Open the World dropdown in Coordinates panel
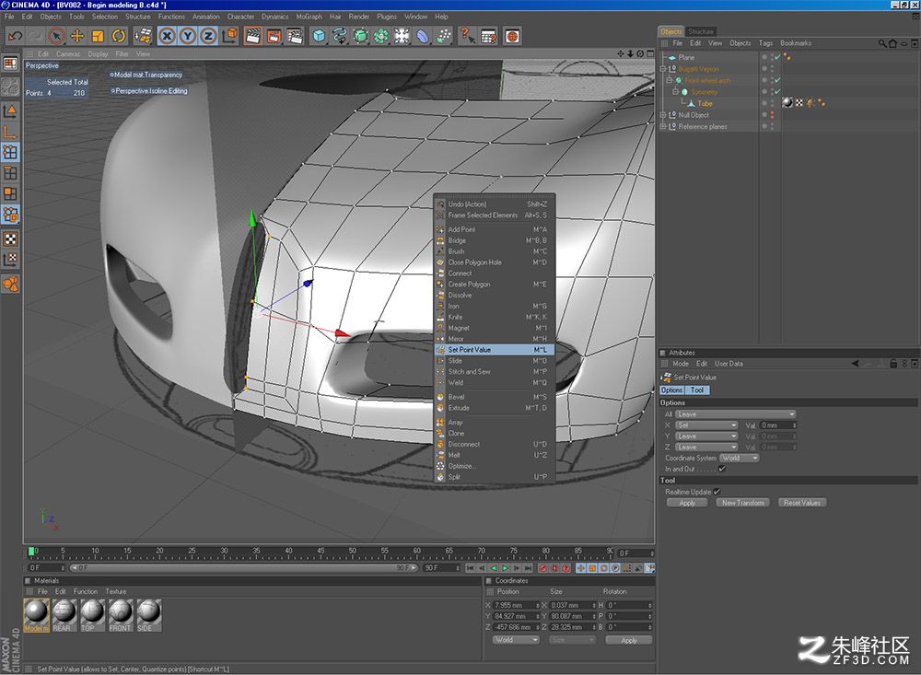The height and width of the screenshot is (675, 921). click(x=516, y=640)
